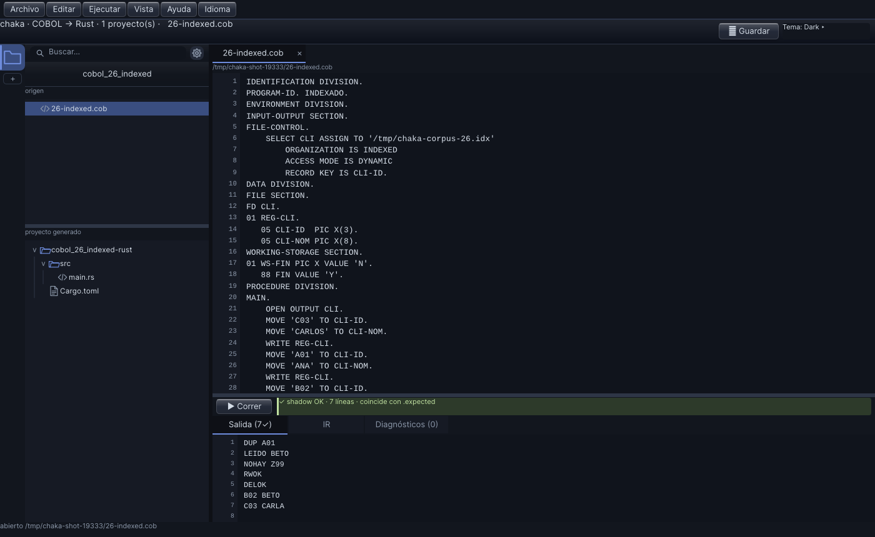Click the code icon beside 26-indexed.cob

coord(45,109)
